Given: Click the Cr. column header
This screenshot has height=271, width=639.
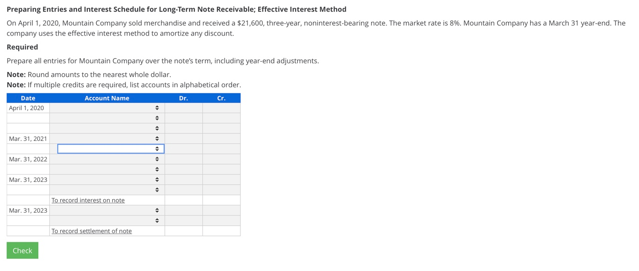Looking at the screenshot, I should (x=221, y=98).
